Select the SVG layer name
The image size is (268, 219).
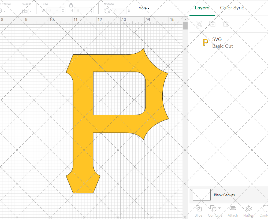point(217,39)
